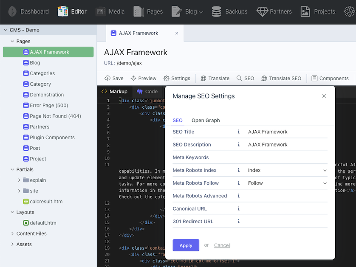Image resolution: width=356 pixels, height=267 pixels.
Task: Click the Translate SEO globe icon
Action: [264, 78]
